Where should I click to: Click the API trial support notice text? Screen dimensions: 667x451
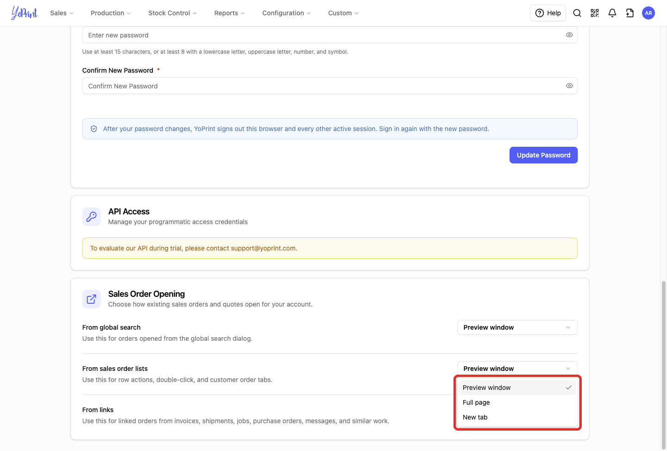(194, 248)
